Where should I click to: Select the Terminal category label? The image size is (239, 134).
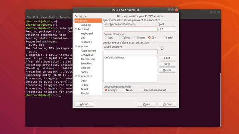83,29
